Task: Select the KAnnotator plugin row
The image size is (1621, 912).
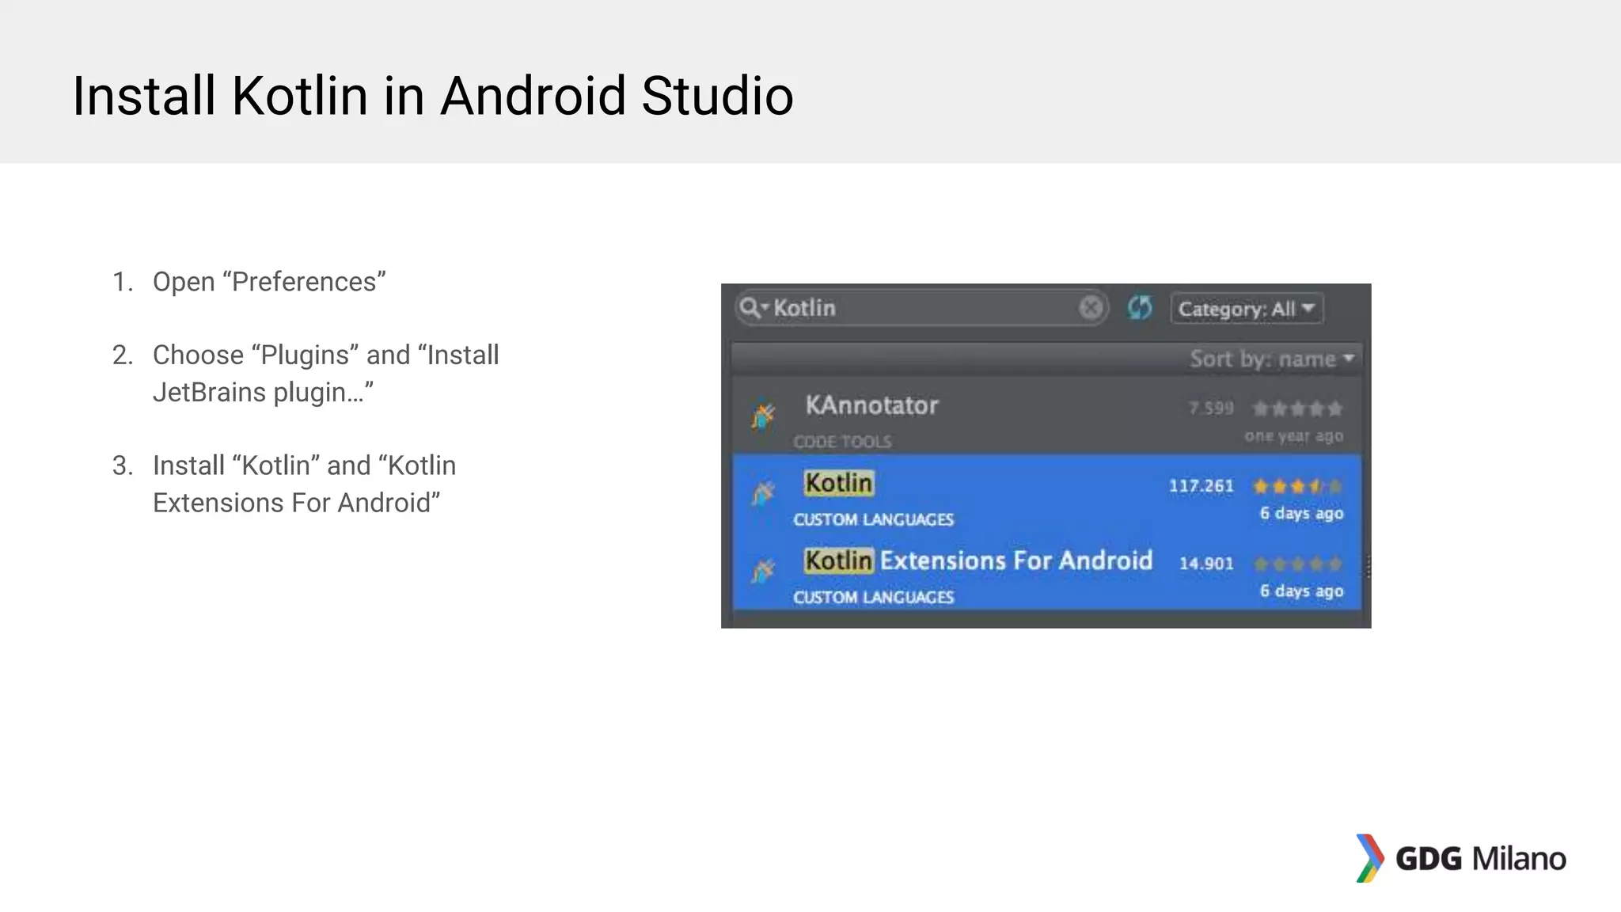Action: point(1046,416)
